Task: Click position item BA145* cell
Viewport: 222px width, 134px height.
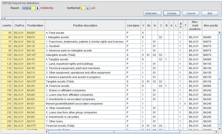Action: [x=35, y=55]
